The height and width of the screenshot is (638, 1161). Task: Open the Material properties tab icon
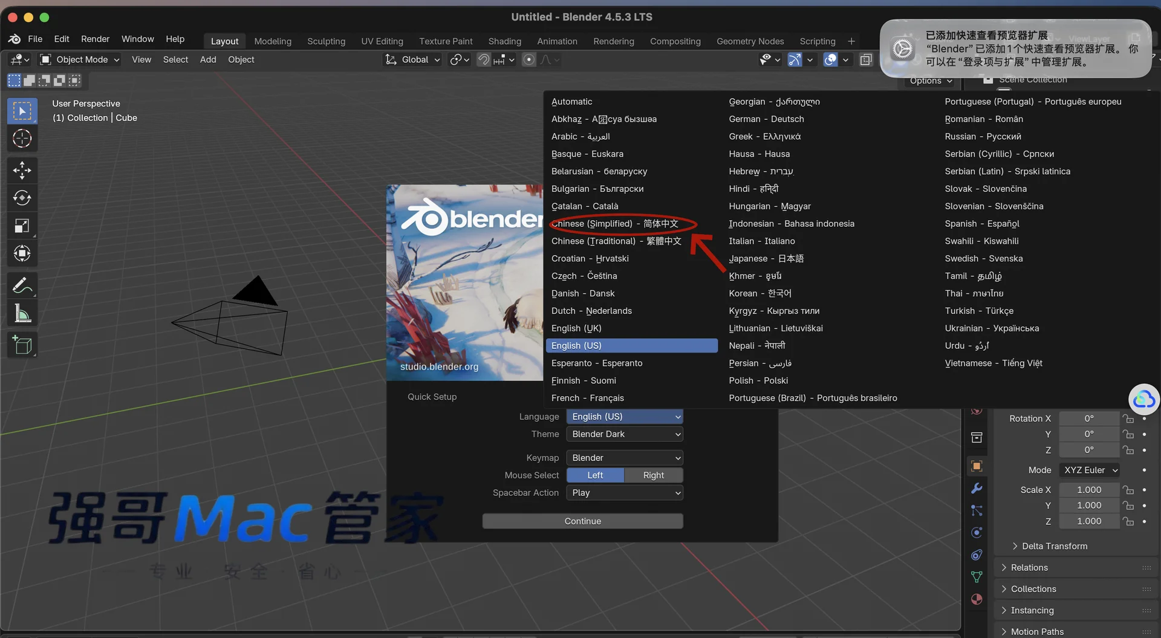pyautogui.click(x=977, y=599)
